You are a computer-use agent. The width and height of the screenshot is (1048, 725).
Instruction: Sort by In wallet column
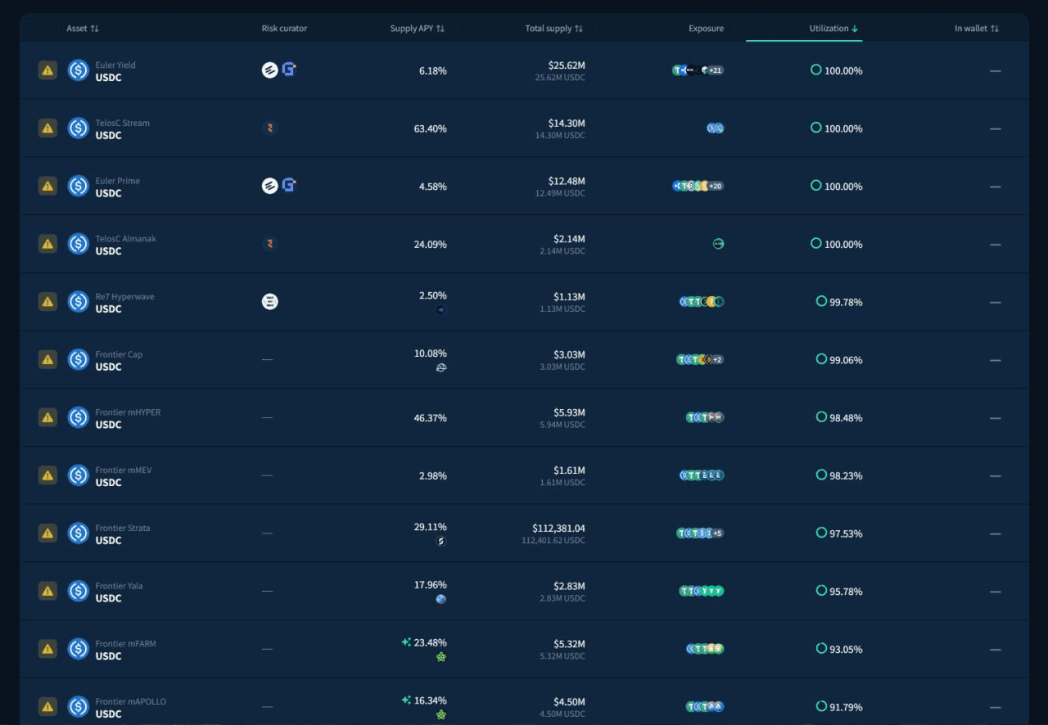pos(976,29)
